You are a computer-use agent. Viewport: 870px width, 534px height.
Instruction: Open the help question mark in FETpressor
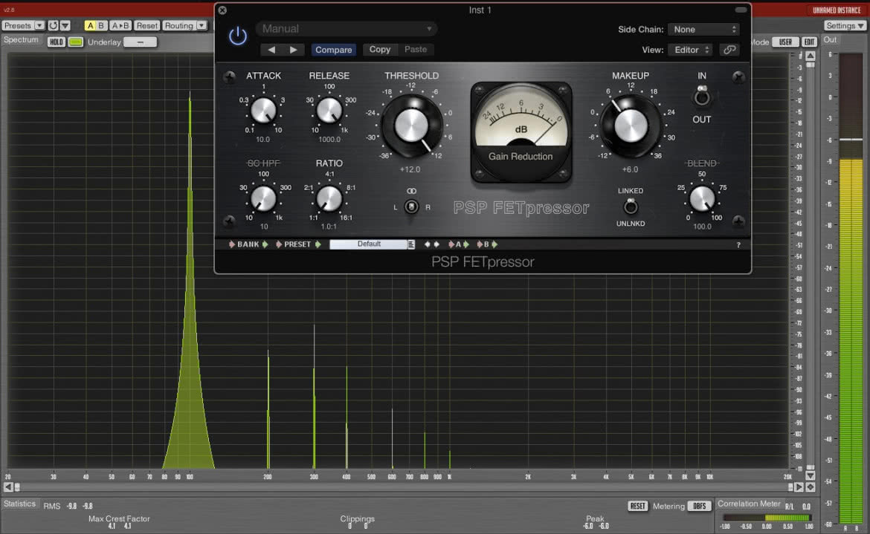point(738,245)
